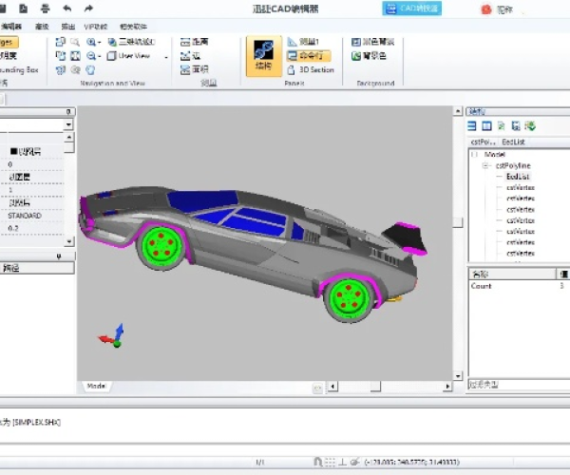Image resolution: width=570 pixels, height=475 pixels.
Task: Open the User View dropdown
Action: point(139,56)
